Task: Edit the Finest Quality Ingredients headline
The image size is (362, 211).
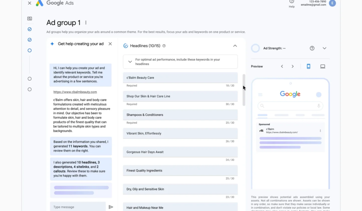Action: tap(180, 171)
